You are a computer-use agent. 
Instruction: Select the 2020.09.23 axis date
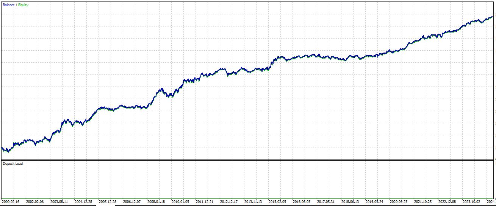399,202
